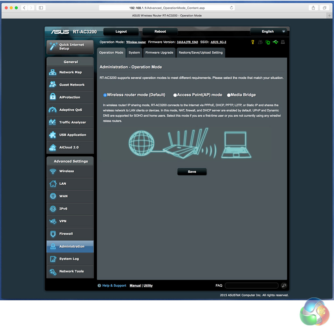Viewport: 334px width, 331px height.
Task: Open AiCloud 2.0 settings
Action: [70, 147]
